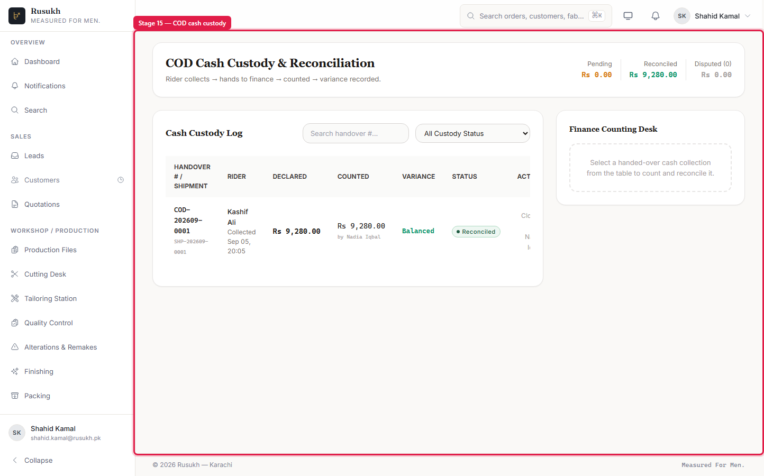
Task: Click the Packing box icon
Action: click(x=15, y=396)
